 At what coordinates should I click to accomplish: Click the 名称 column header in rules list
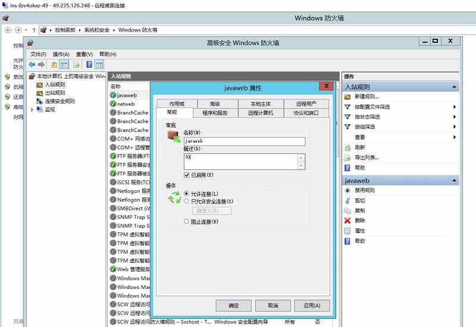click(x=115, y=86)
